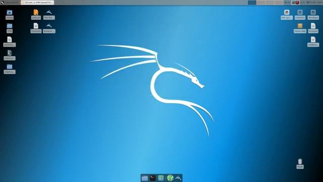323x182 pixels.
Task: Click the white Kali-style icon in bottom dock
Action: tap(178, 177)
